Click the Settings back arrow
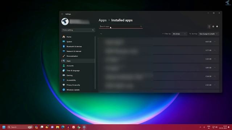 [x=62, y=14]
